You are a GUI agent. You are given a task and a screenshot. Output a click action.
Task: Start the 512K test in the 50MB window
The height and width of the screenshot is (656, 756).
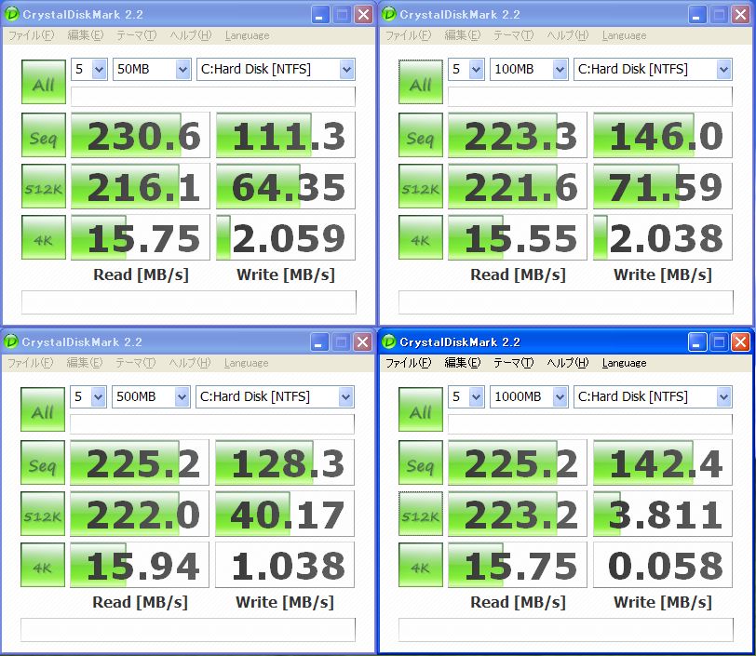pyautogui.click(x=44, y=186)
